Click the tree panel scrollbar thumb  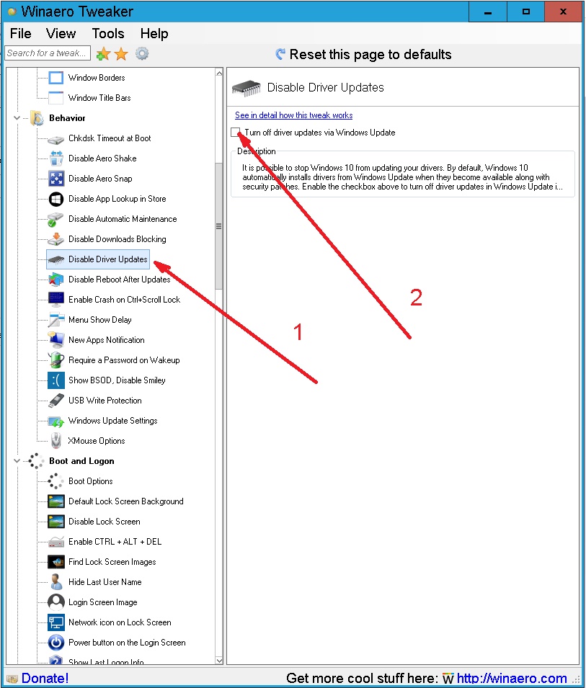[x=218, y=226]
